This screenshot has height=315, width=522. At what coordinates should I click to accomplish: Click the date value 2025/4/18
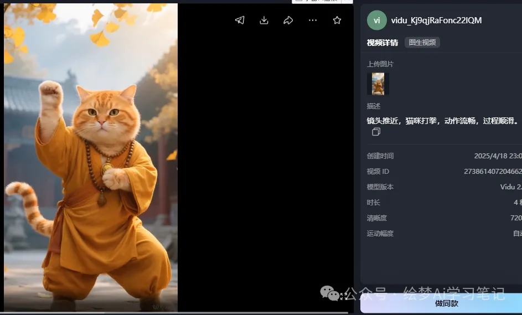(x=490, y=156)
